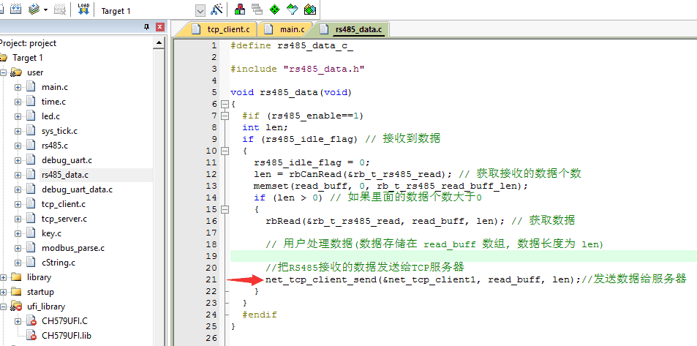Toggle the Project panel auto-hide pin
Image resolution: width=697 pixels, height=346 pixels.
147,27
